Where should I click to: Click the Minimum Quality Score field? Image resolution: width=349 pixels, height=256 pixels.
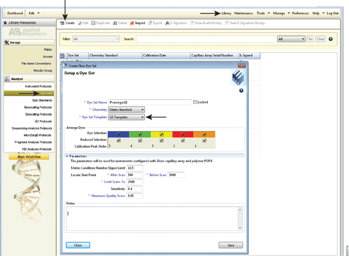click(134, 196)
